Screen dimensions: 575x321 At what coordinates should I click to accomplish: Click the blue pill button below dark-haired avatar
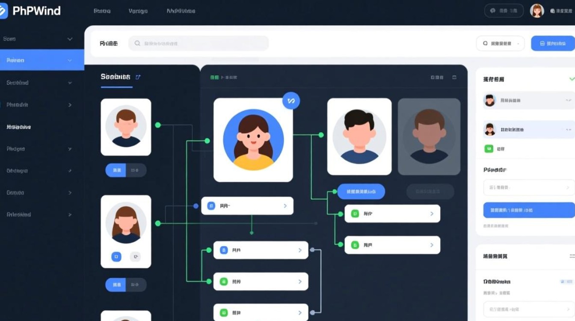[361, 191]
